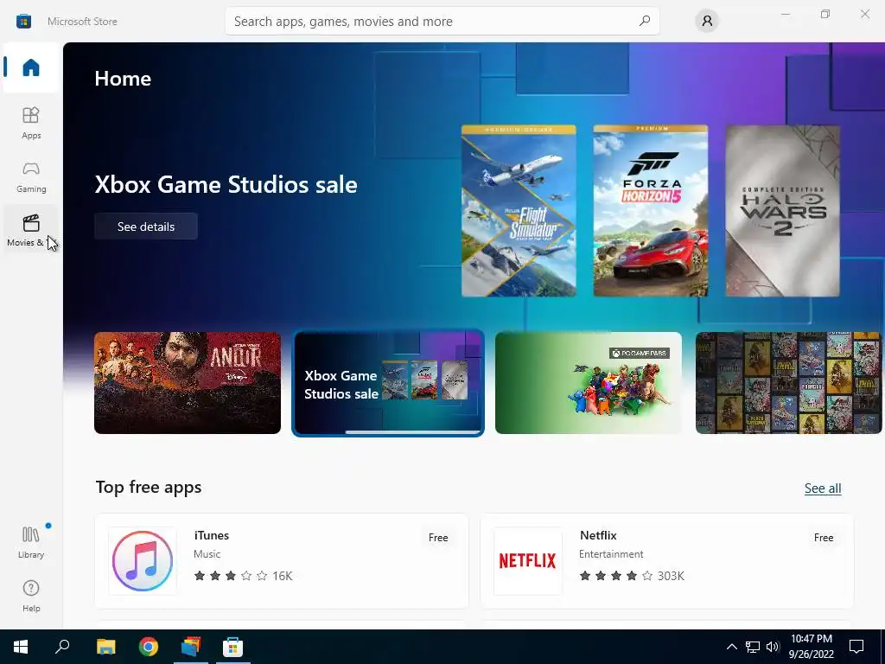
Task: Click the Top free apps heading
Action: coord(149,488)
